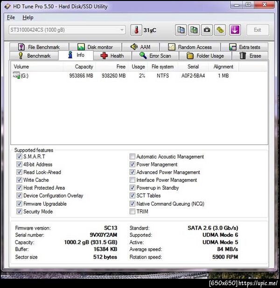This screenshot has height=288, width=280.
Task: Maximize the HD Tune Pro window
Action: [x=248, y=5]
